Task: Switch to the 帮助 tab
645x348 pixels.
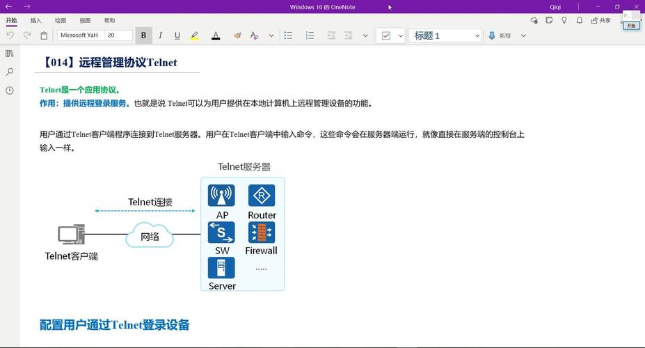Action: coord(109,20)
